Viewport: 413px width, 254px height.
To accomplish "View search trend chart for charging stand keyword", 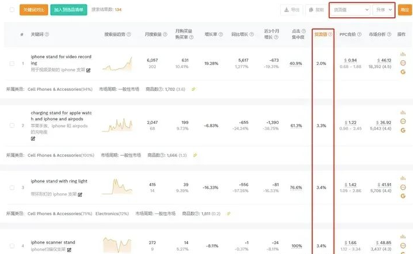I will pyautogui.click(x=117, y=125).
